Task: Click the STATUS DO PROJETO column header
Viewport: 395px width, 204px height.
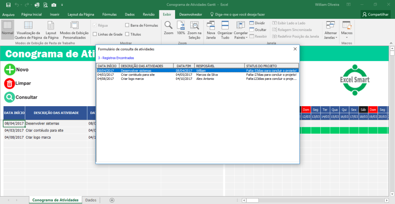Action: pyautogui.click(x=272, y=66)
